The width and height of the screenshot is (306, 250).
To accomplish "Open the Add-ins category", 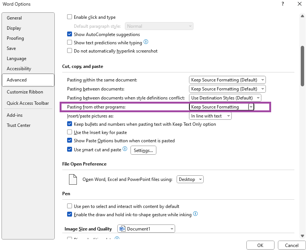I will [28, 115].
